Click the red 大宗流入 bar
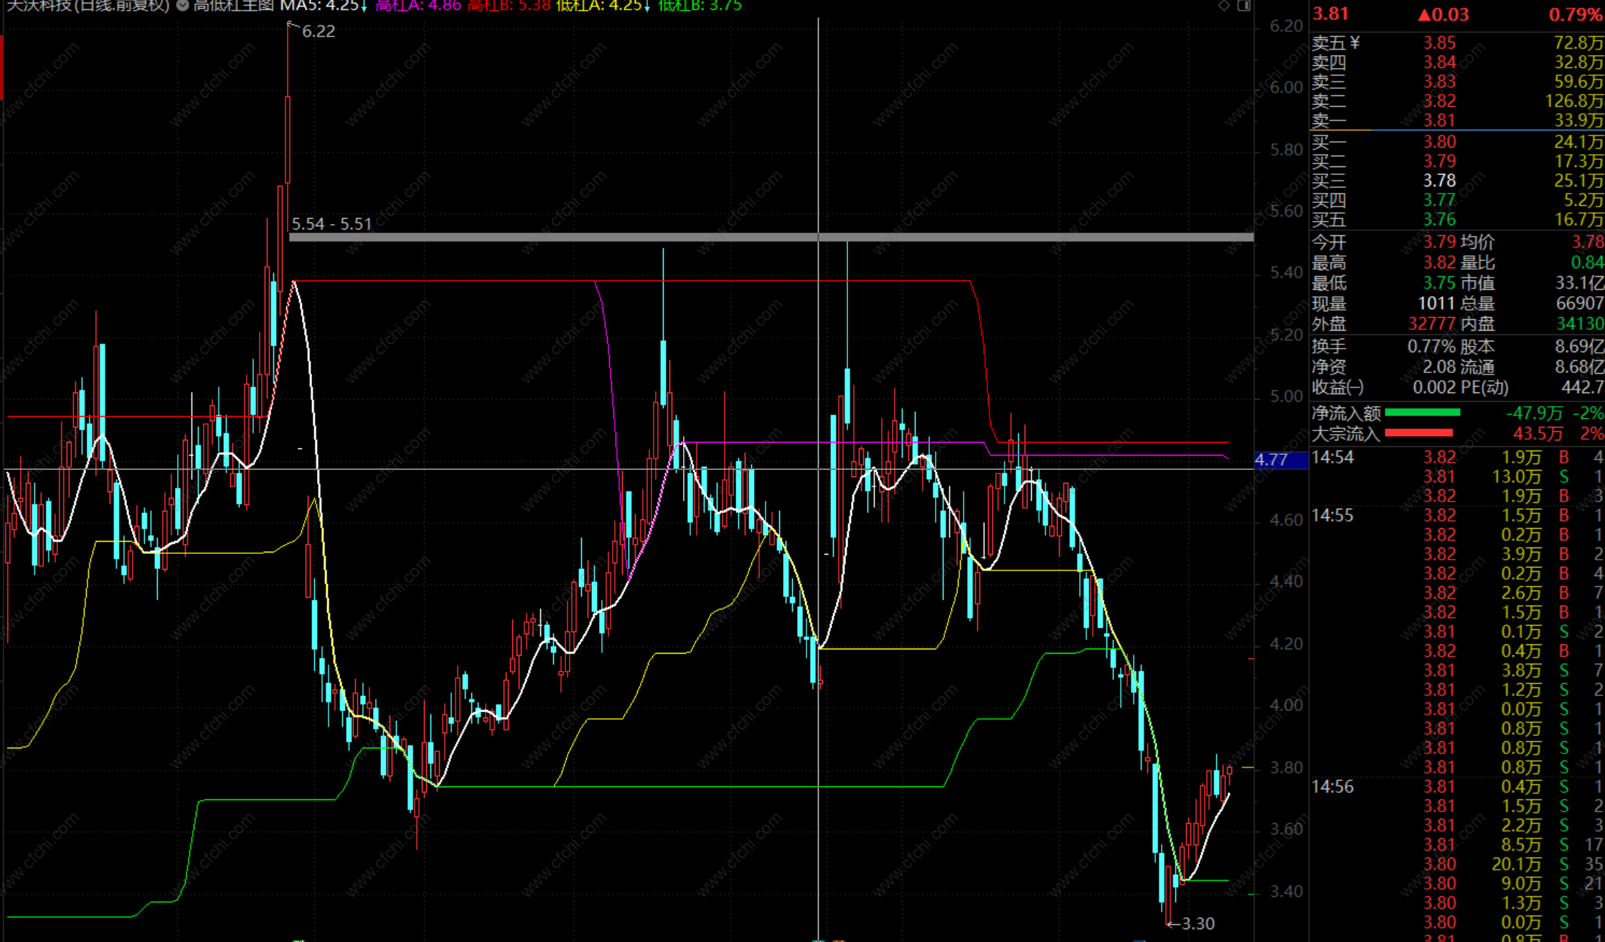This screenshot has width=1605, height=942. pos(1418,433)
